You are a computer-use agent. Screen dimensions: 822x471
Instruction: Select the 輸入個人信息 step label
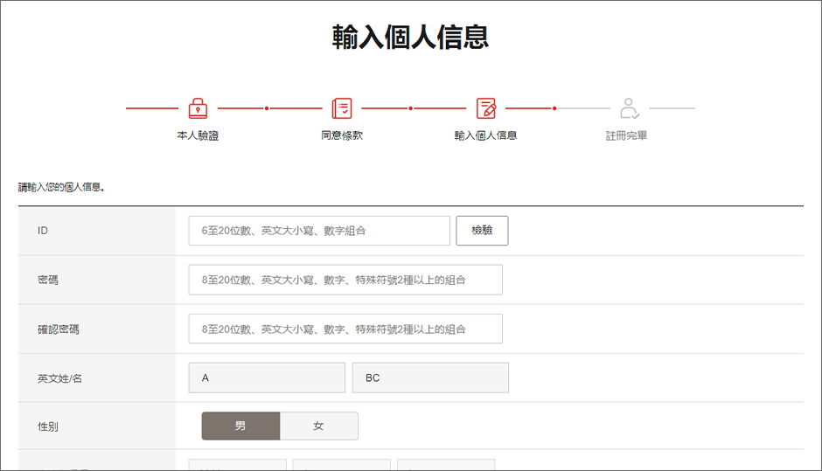486,136
